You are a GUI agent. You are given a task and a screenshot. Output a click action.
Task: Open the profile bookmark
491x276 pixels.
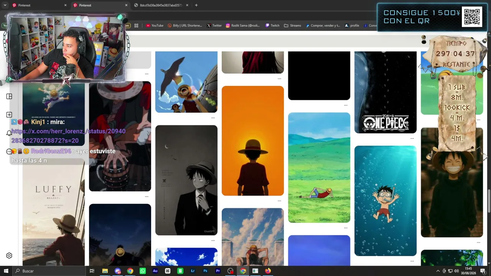[x=352, y=26]
